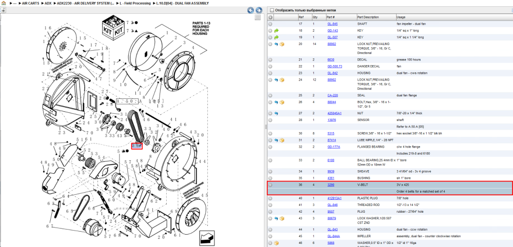Click package box icon on row 26
This screenshot has height=247, width=513.
point(282,102)
